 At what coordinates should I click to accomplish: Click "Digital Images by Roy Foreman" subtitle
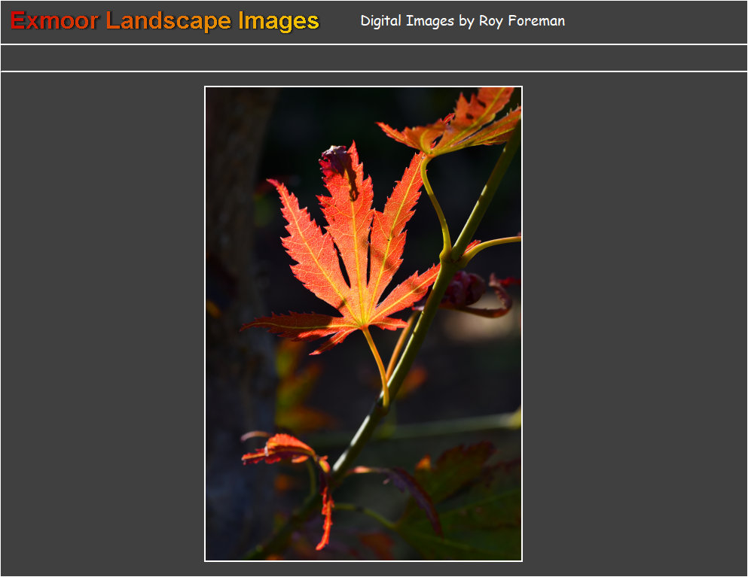click(462, 21)
